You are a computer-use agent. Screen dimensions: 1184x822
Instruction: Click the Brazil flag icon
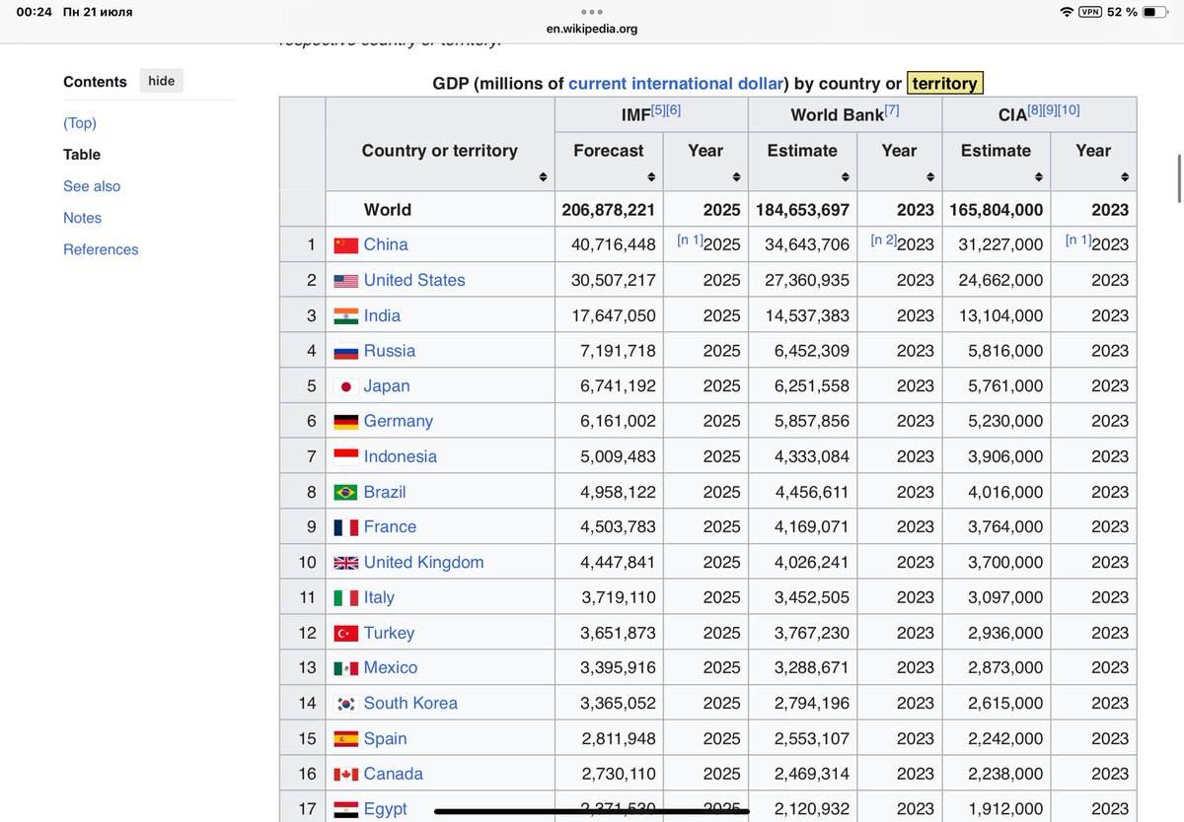click(x=345, y=492)
